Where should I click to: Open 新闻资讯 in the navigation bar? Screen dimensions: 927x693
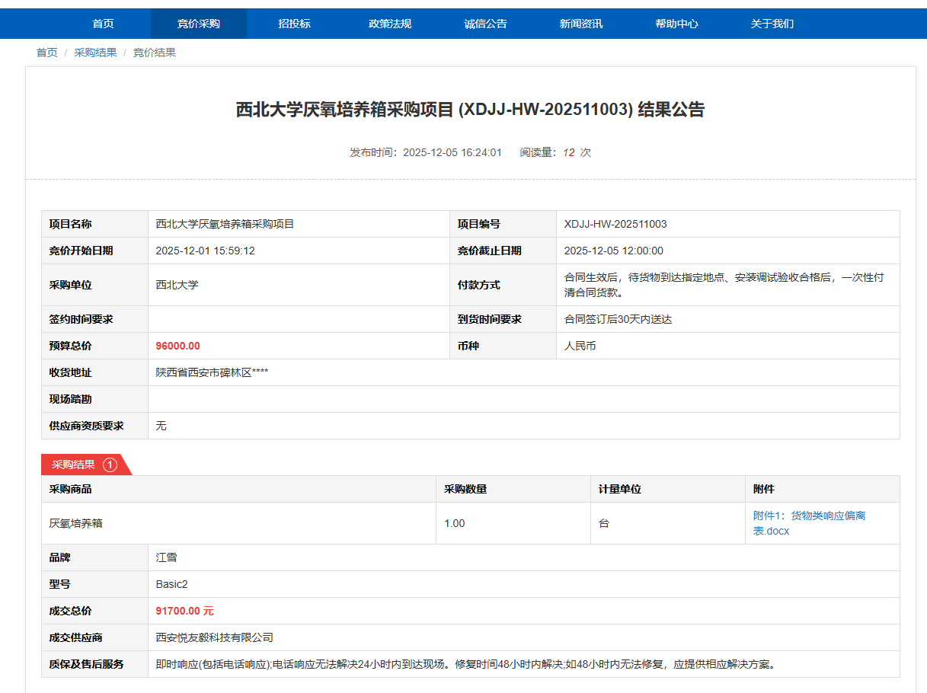580,24
